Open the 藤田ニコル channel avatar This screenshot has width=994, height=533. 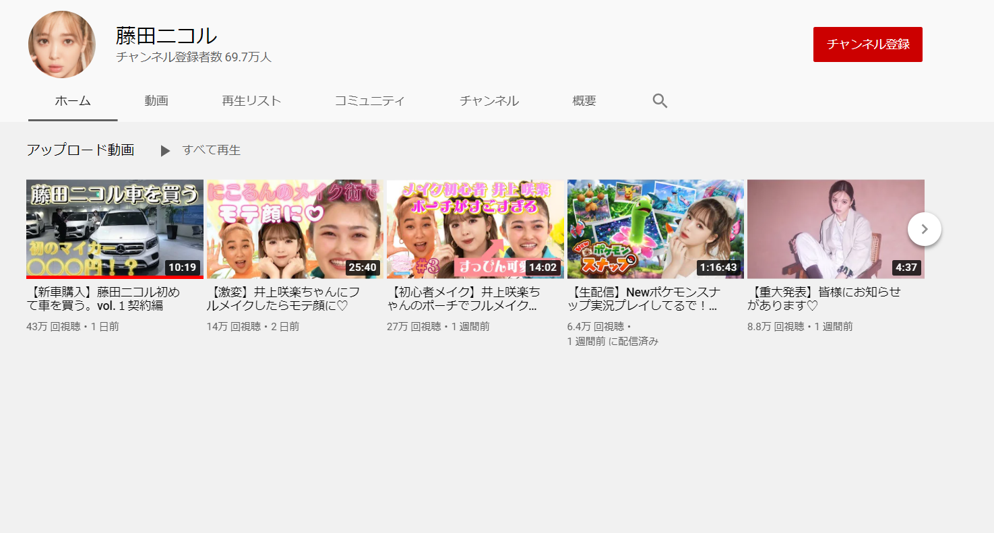(62, 44)
